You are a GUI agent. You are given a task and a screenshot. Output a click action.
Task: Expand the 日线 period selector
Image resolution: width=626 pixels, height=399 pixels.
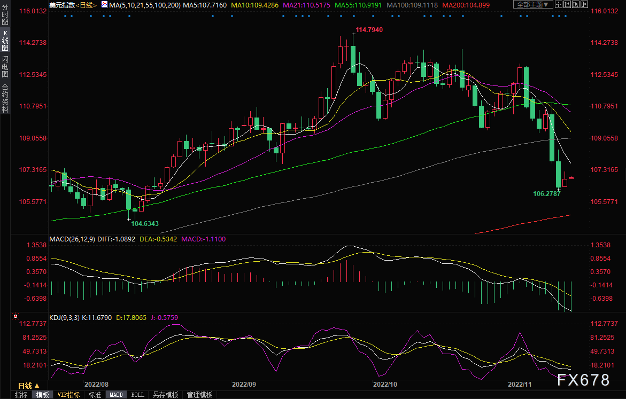pos(29,385)
